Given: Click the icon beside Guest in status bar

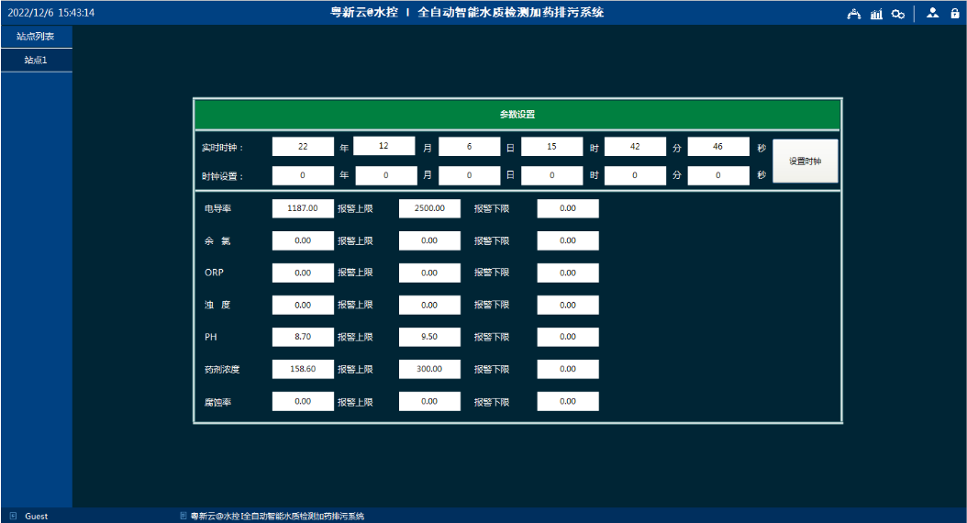Looking at the screenshot, I should 13,516.
